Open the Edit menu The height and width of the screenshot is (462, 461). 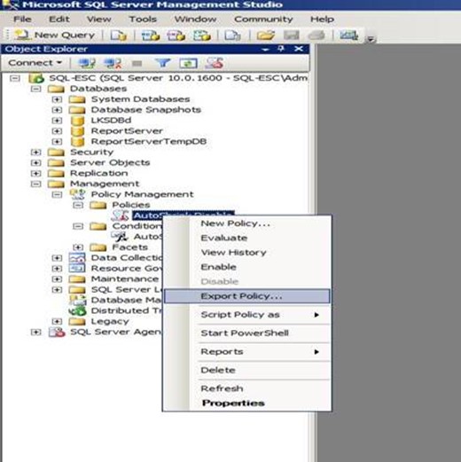[59, 20]
